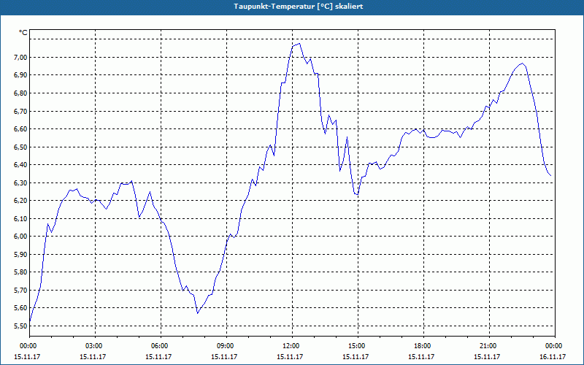
Task: Pick the 15.11.17 date beneath 18:00
Action: [x=421, y=357]
